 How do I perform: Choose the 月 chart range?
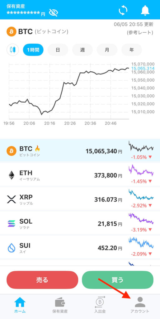click(107, 50)
